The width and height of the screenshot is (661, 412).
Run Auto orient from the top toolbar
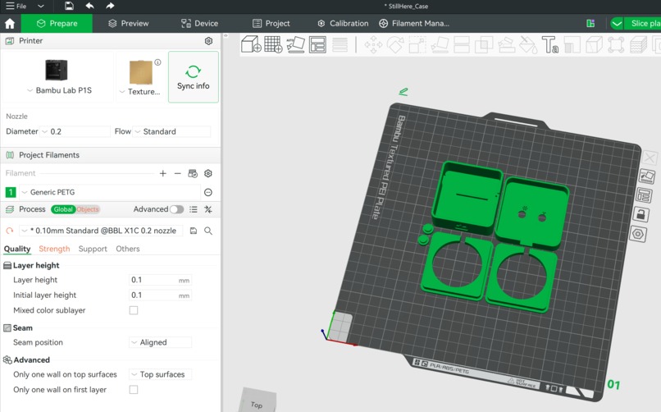(x=295, y=44)
